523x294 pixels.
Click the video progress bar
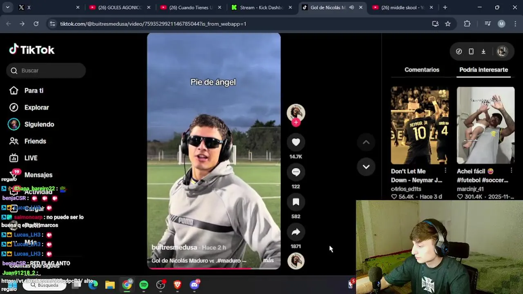[x=214, y=268]
